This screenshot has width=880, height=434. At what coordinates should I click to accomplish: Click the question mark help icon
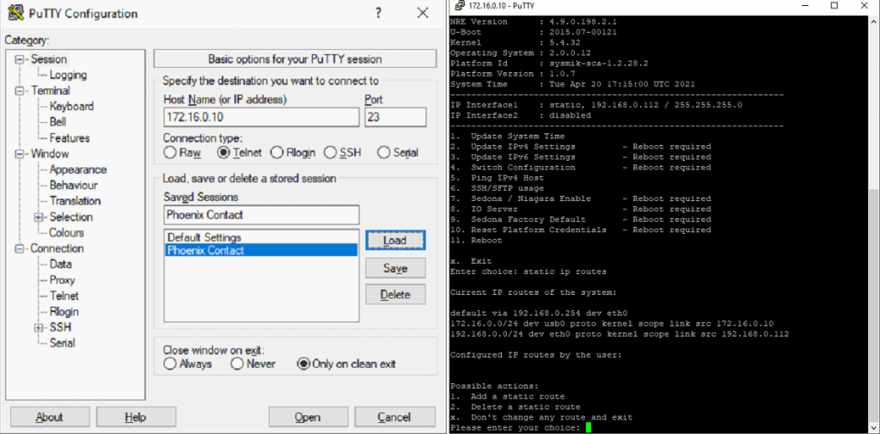point(379,13)
